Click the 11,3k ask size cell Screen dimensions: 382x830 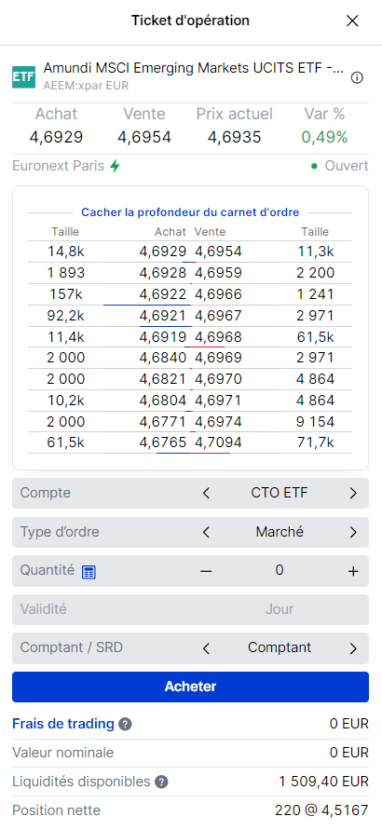(315, 252)
